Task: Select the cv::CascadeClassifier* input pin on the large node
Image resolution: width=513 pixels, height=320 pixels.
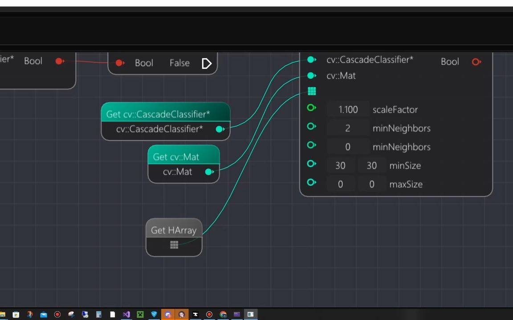Action: point(311,60)
